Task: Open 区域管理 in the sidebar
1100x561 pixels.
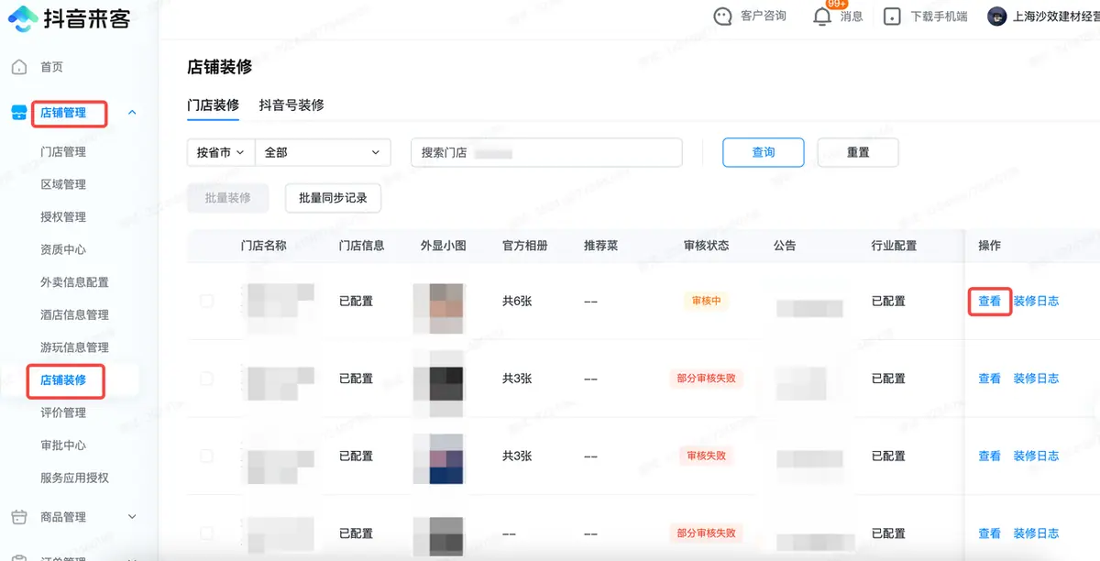Action: pos(63,184)
